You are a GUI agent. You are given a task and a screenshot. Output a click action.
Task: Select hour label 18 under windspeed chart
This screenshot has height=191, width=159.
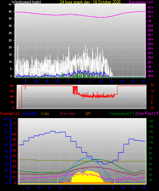[x=111, y=81]
